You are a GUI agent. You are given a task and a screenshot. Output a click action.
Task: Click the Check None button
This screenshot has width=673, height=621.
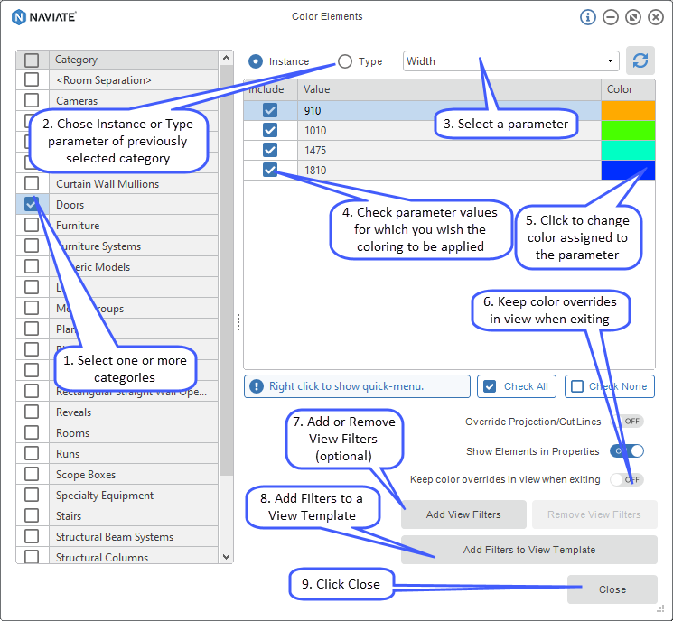[610, 386]
